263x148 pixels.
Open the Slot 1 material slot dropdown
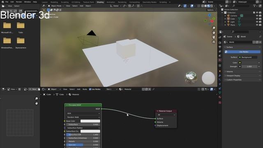click(x=111, y=89)
